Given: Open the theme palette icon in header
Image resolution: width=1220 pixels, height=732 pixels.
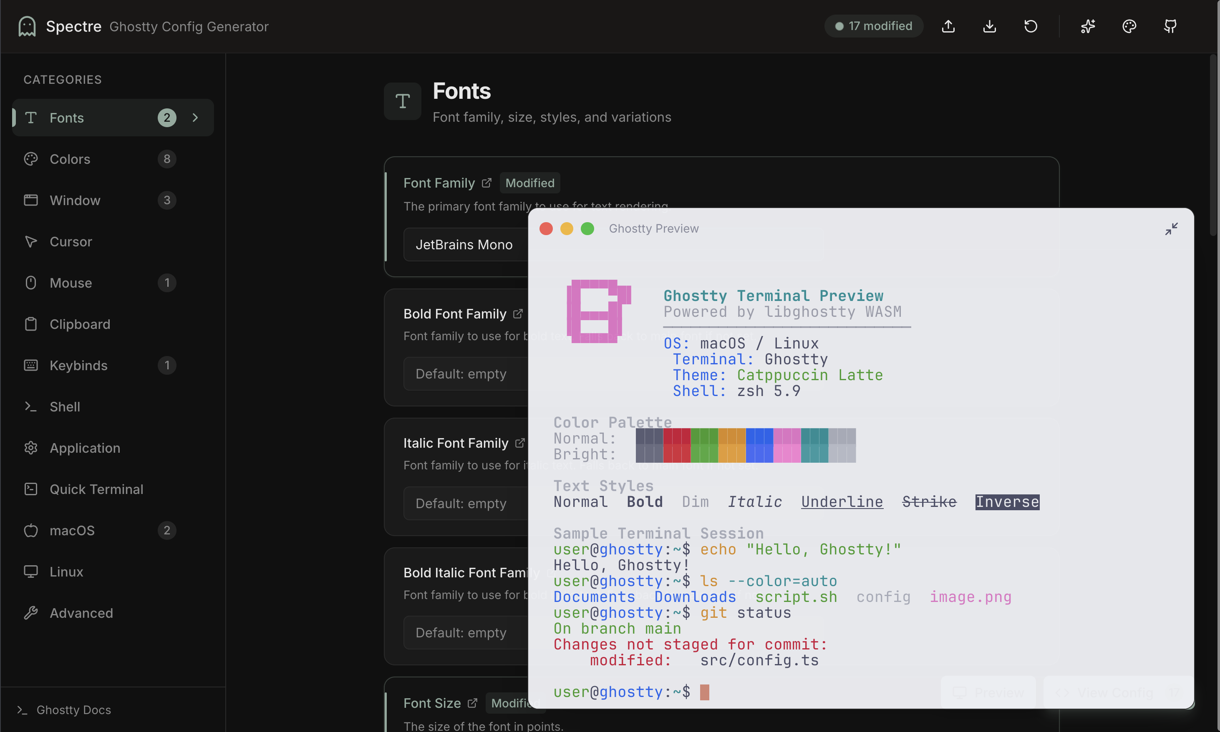Looking at the screenshot, I should (x=1129, y=26).
